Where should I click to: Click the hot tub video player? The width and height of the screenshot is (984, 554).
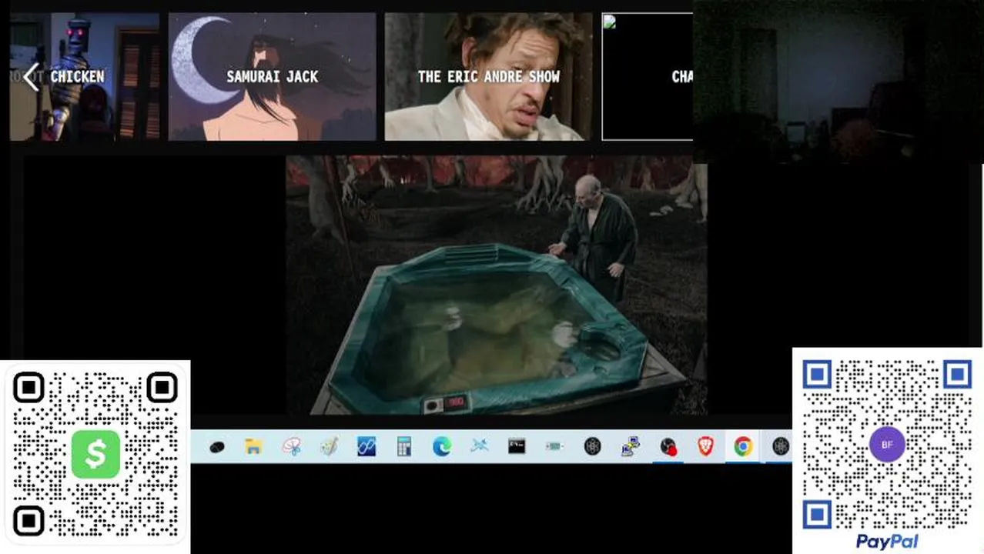[x=496, y=285]
